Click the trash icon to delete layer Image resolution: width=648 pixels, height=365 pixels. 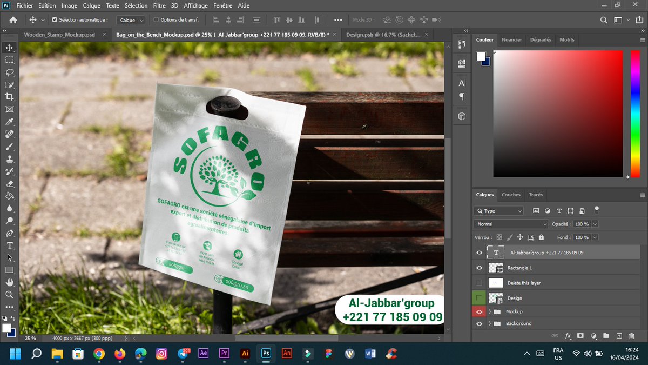point(631,336)
